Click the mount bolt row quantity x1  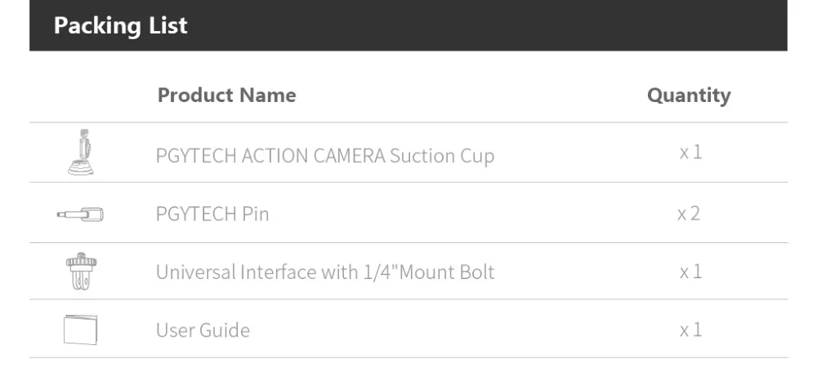(x=690, y=272)
